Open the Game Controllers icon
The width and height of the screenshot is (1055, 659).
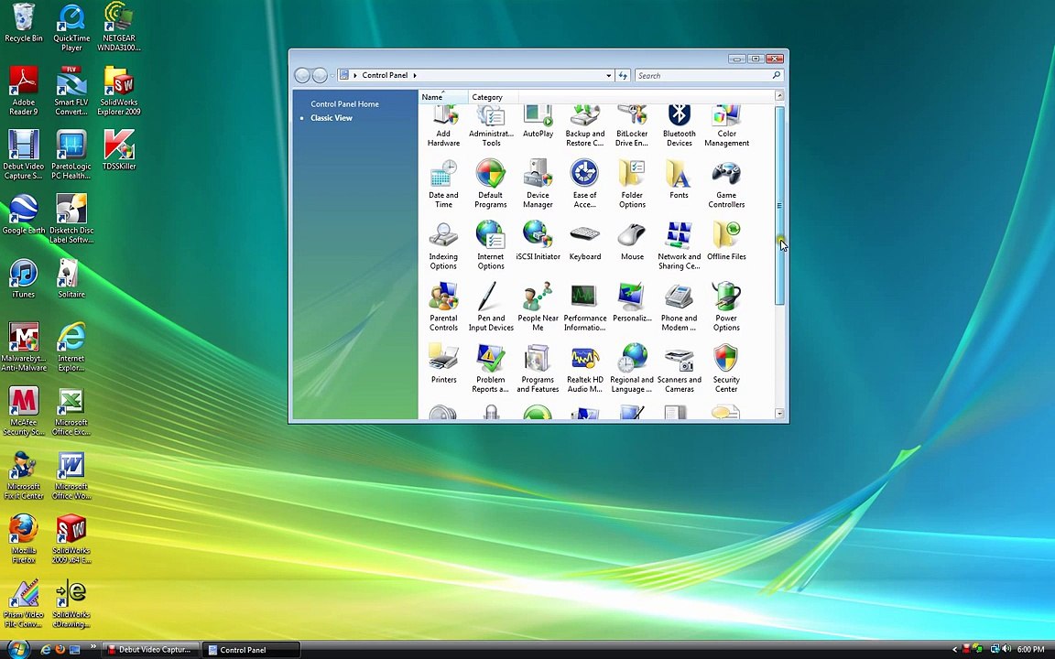click(x=726, y=183)
